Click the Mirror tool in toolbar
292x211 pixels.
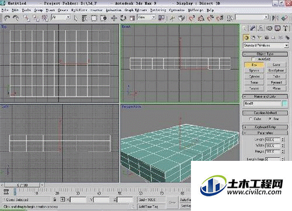(x=275, y=18)
